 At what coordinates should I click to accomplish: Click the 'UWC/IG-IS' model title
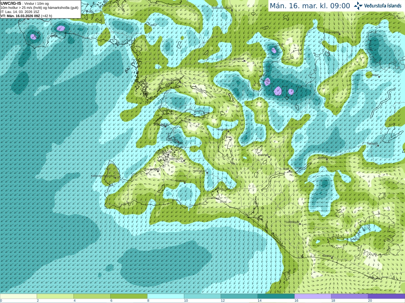click(11, 3)
